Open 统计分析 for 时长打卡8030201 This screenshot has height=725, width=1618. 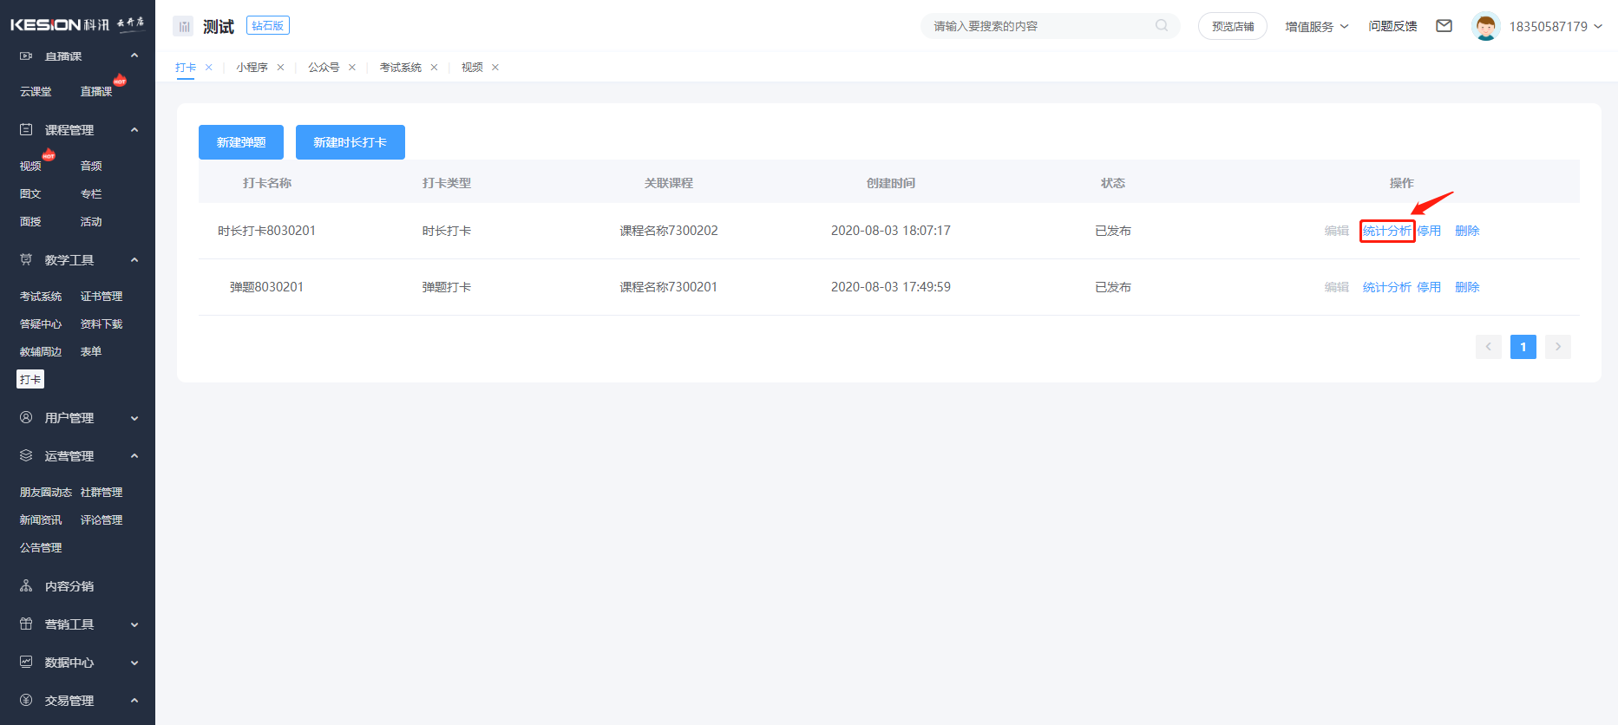tap(1386, 231)
